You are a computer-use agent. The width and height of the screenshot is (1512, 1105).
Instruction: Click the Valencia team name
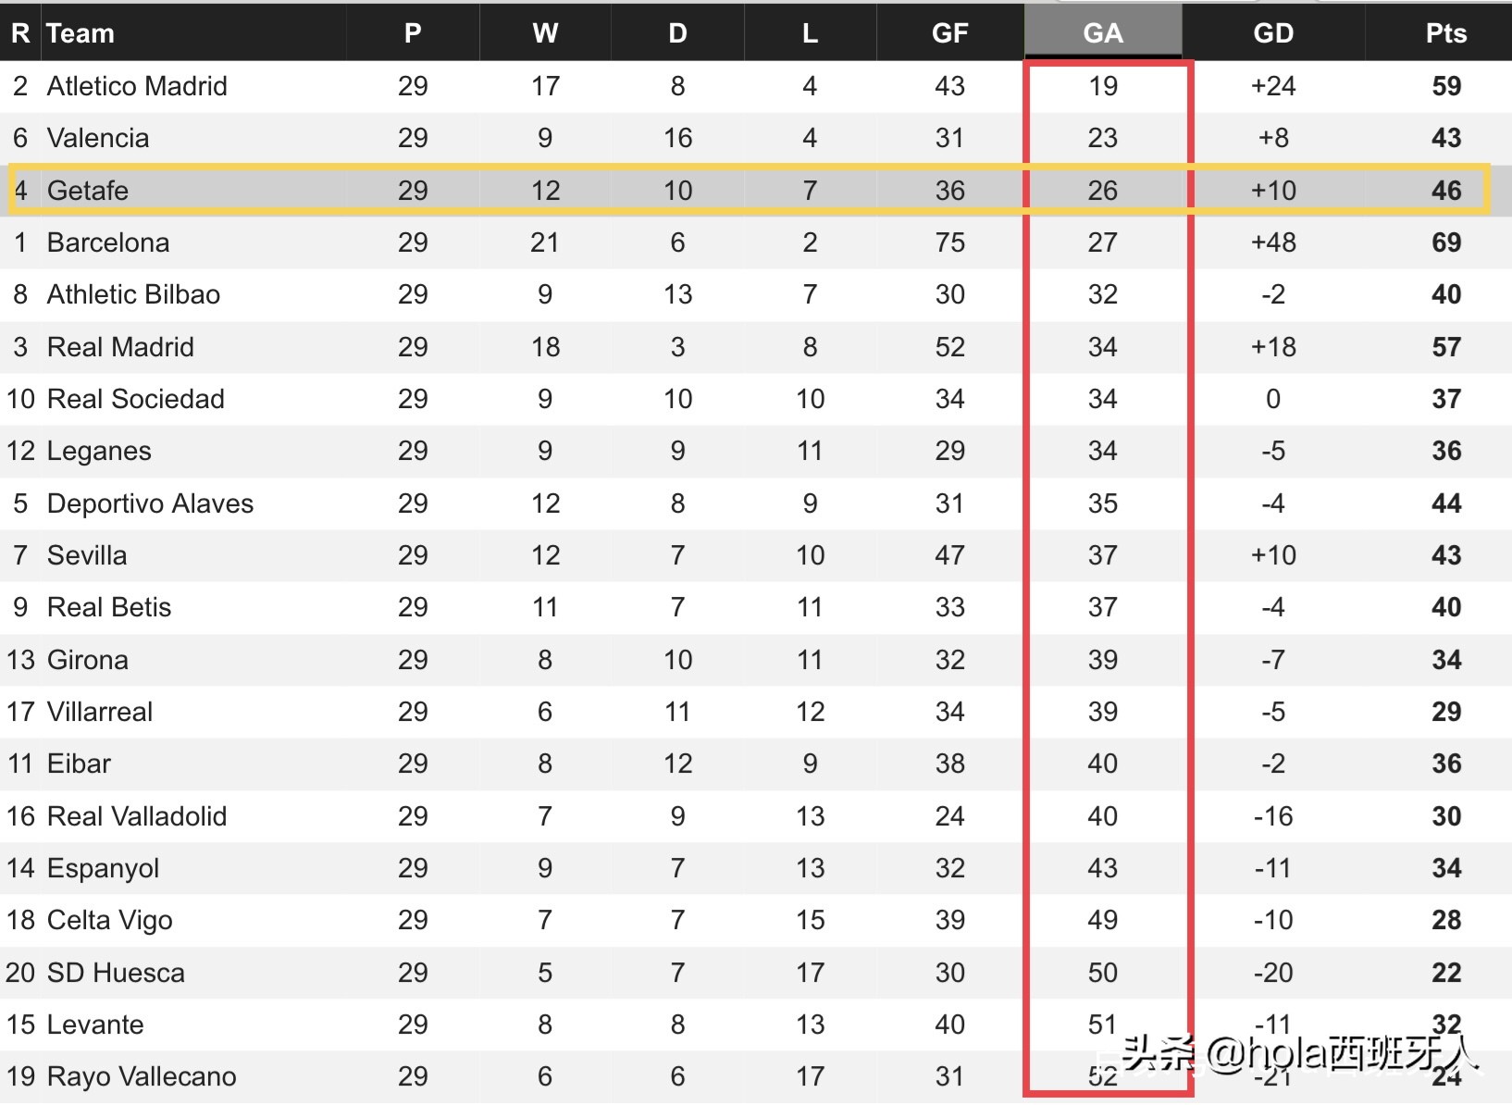[x=98, y=138]
